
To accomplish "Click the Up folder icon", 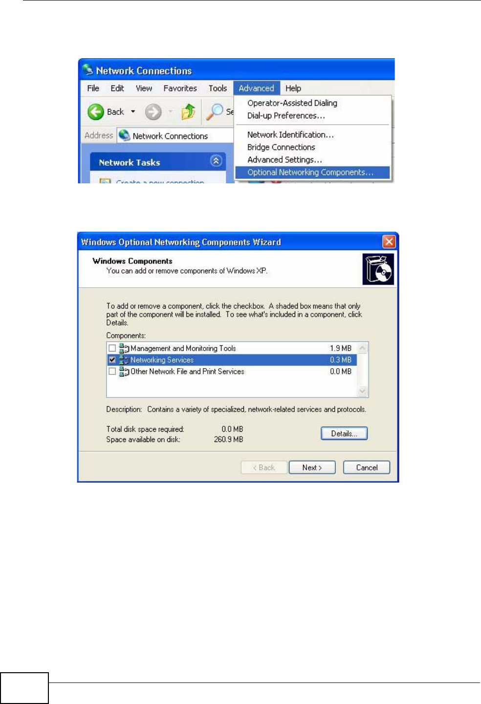I will click(x=188, y=112).
